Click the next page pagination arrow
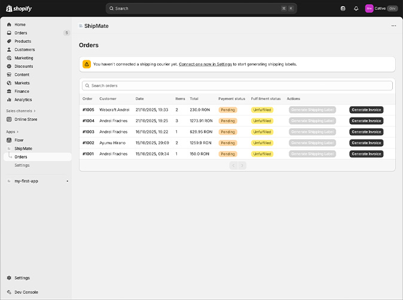The image size is (403, 300). (x=242, y=165)
